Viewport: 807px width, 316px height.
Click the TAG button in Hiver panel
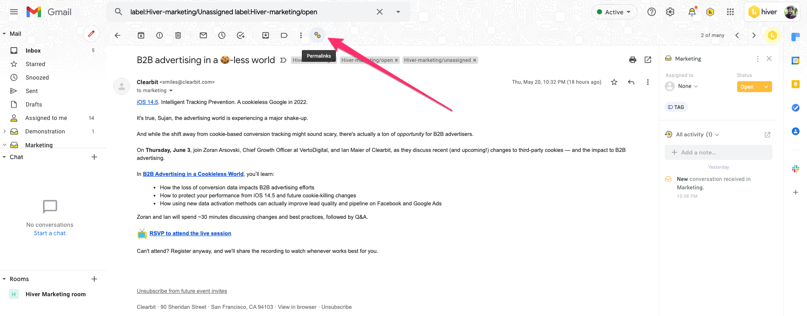tap(676, 107)
